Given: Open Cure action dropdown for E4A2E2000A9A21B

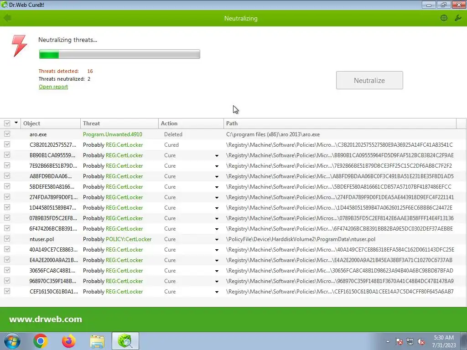Looking at the screenshot, I should tap(217, 260).
